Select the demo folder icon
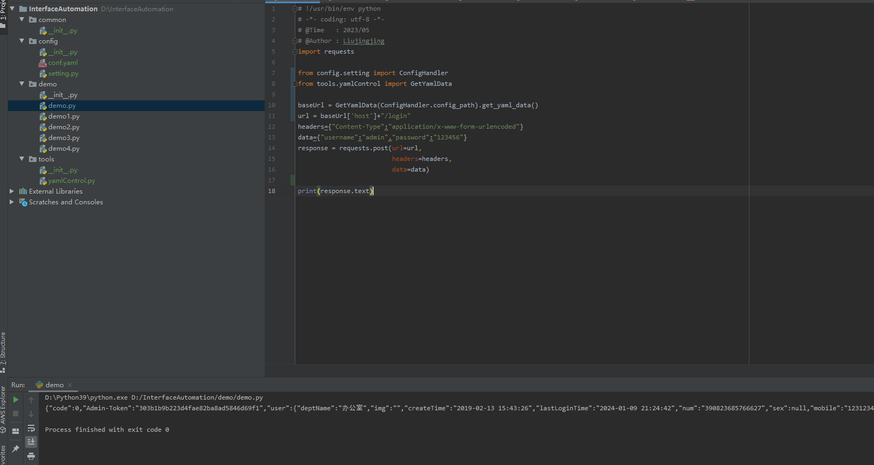This screenshot has width=874, height=465. [33, 84]
